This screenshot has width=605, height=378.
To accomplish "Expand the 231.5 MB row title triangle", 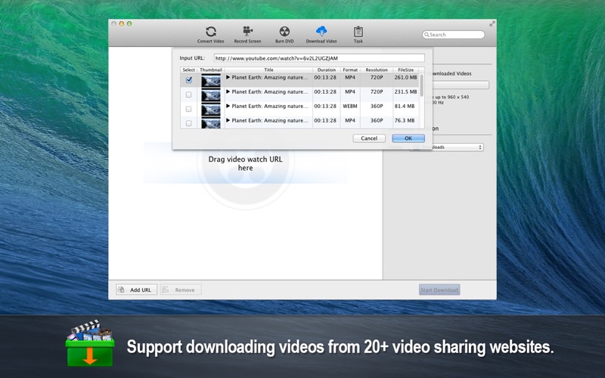I will pyautogui.click(x=228, y=91).
